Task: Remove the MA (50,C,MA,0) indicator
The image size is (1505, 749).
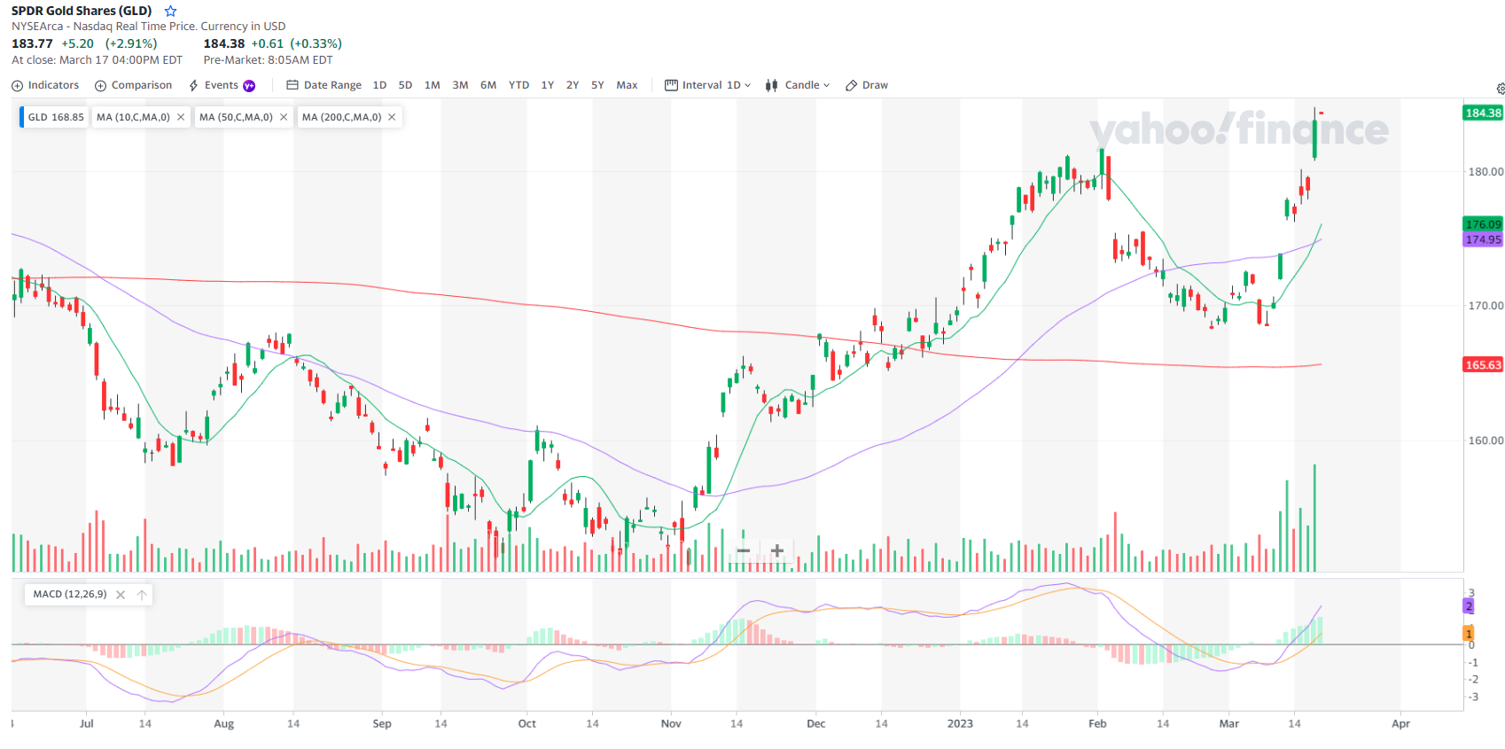Action: pyautogui.click(x=284, y=117)
